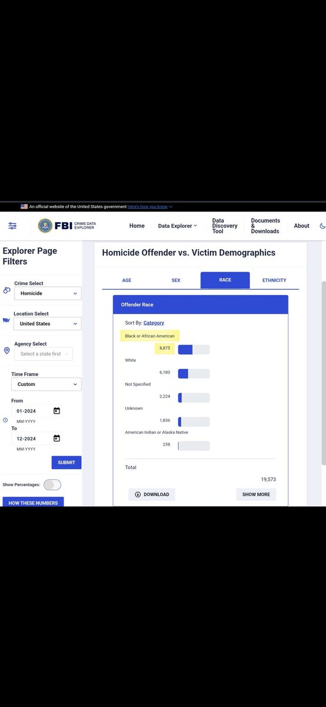Toggle the Show Percentages switch
This screenshot has width=326, height=707.
coord(52,485)
